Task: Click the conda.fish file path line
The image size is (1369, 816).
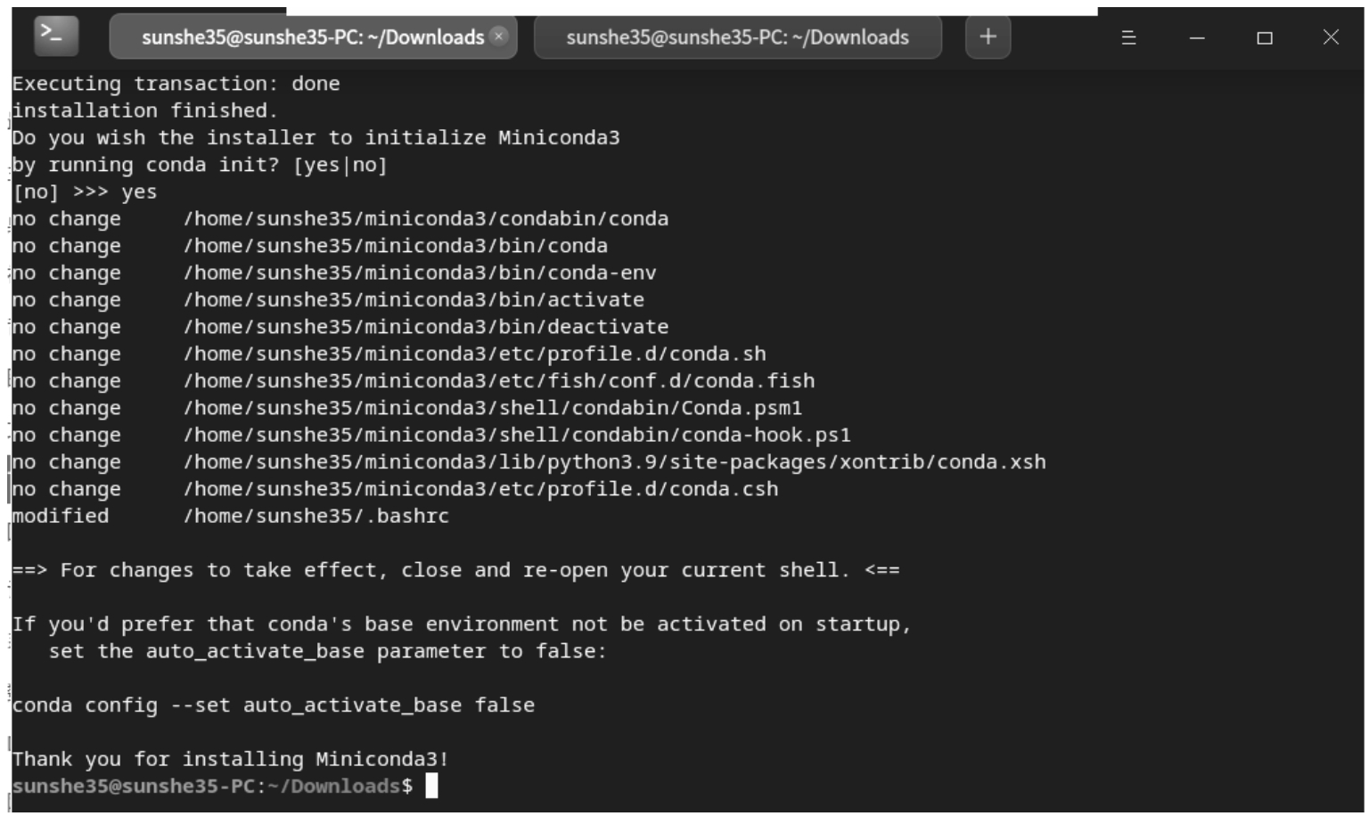Action: (499, 381)
